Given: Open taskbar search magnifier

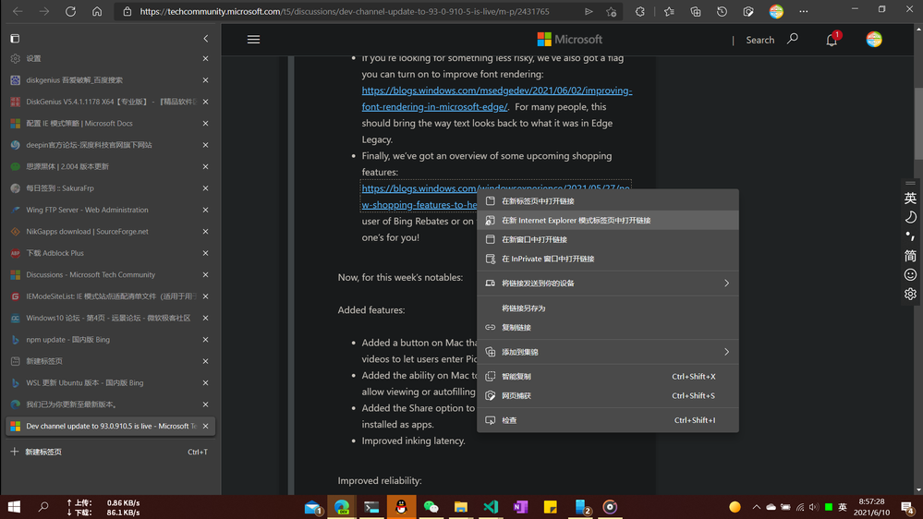Looking at the screenshot, I should [x=43, y=507].
